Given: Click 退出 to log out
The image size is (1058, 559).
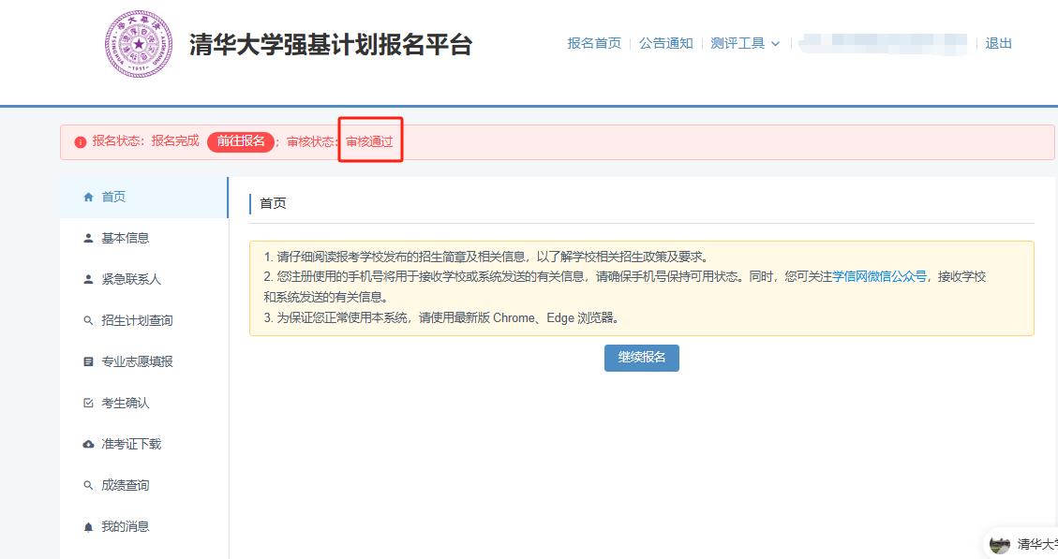Looking at the screenshot, I should pyautogui.click(x=999, y=43).
